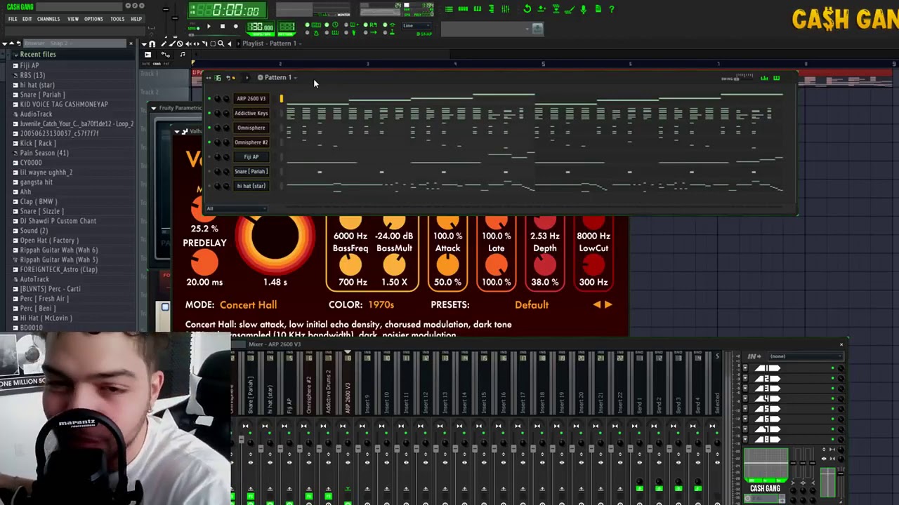Open the OPTIONS menu
This screenshot has width=899, height=505.
pos(93,19)
